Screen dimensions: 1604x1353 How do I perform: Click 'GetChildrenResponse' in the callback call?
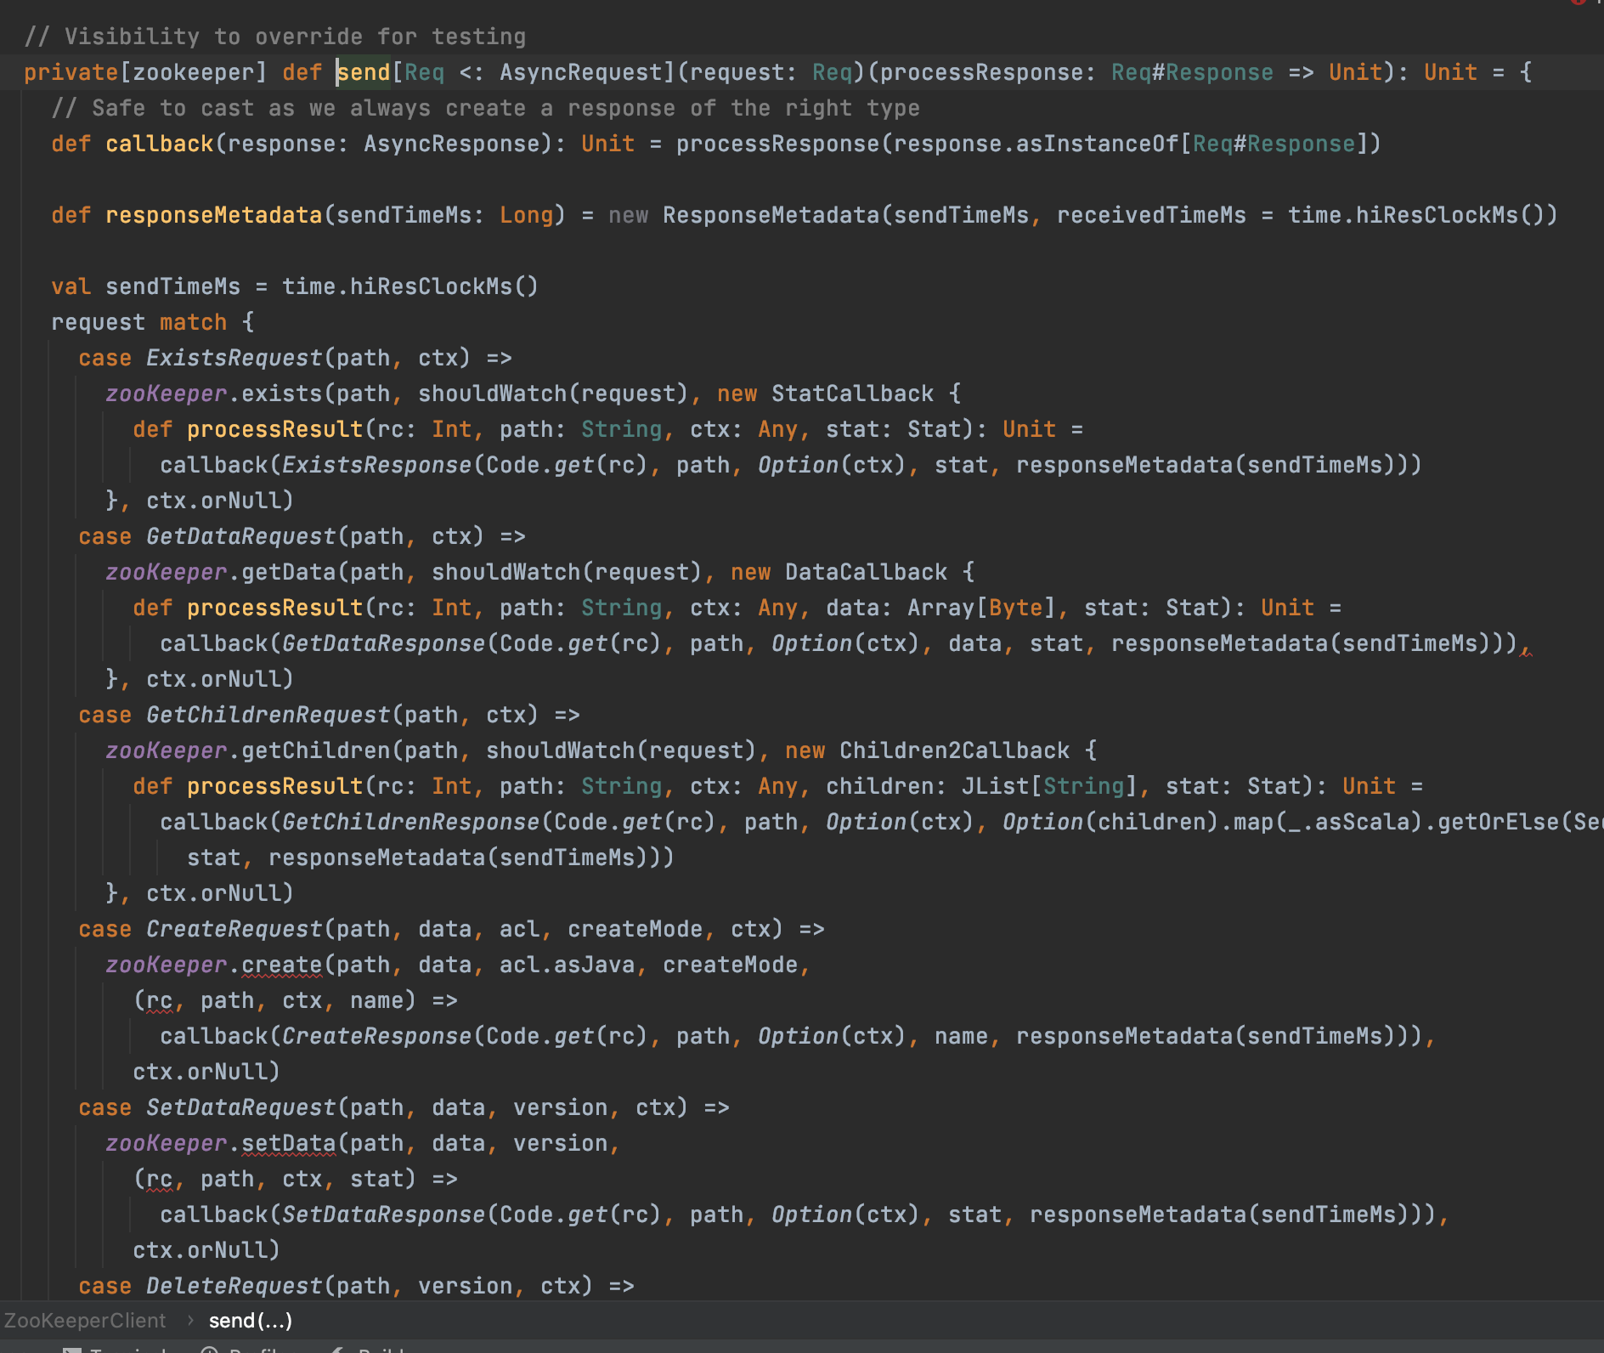click(x=411, y=822)
